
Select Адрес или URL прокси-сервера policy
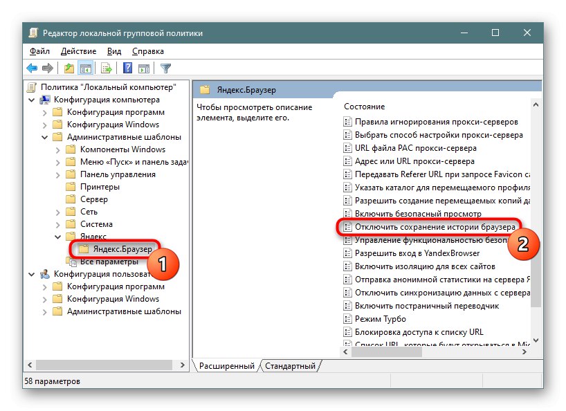[414, 161]
